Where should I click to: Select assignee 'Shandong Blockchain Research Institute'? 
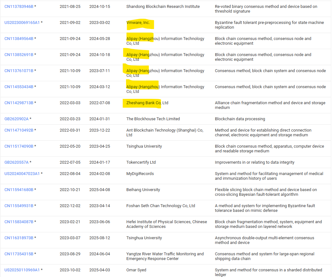click(x=163, y=7)
